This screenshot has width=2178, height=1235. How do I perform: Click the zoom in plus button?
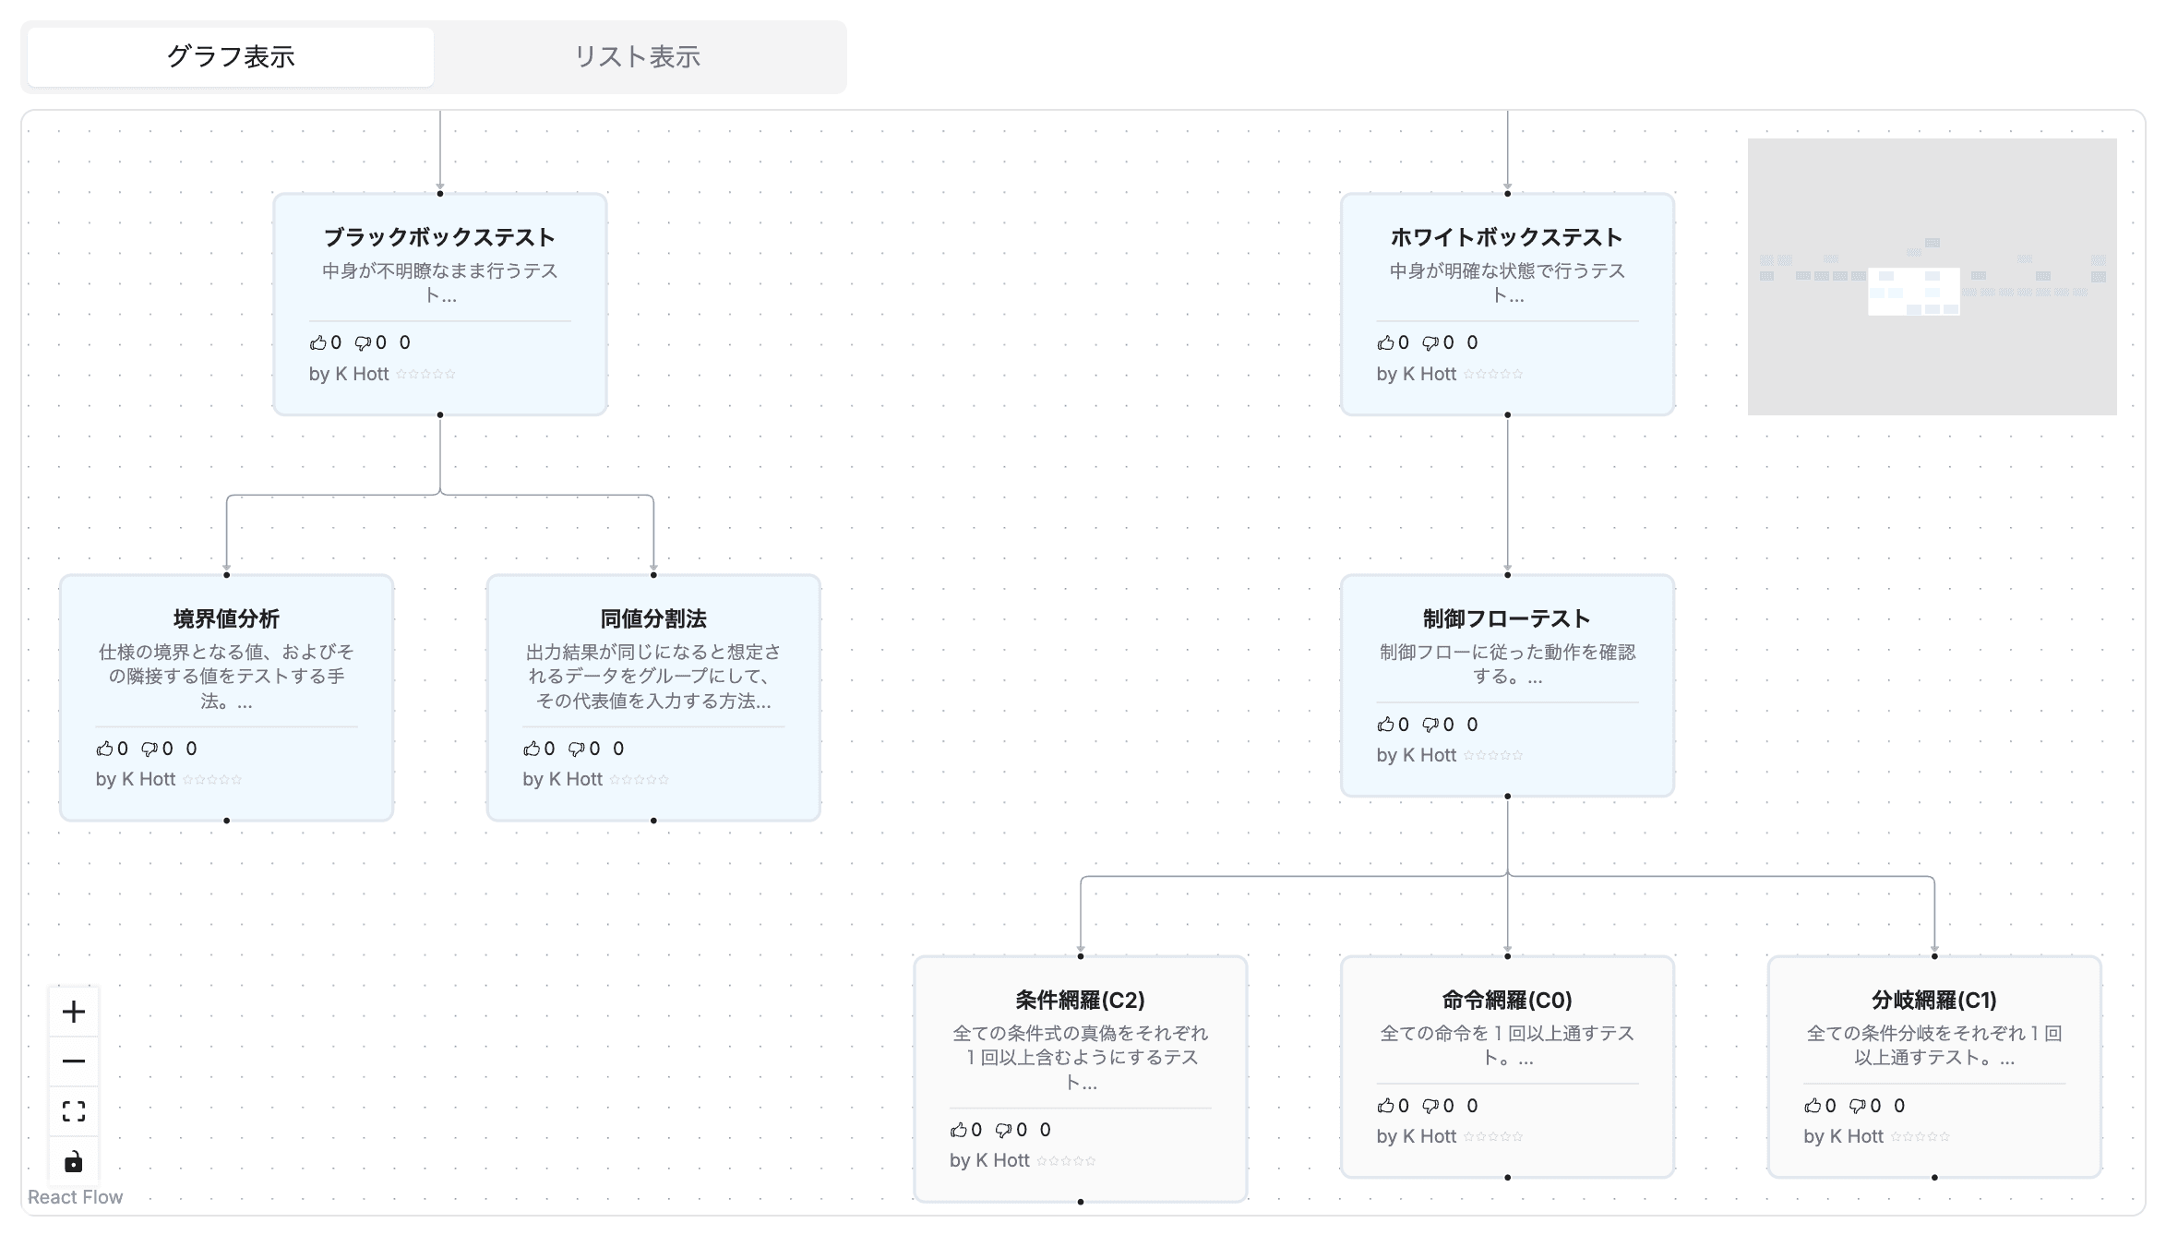tap(74, 1012)
